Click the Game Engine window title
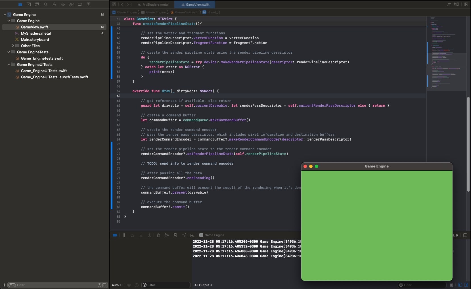This screenshot has height=289, width=471. coord(376,166)
